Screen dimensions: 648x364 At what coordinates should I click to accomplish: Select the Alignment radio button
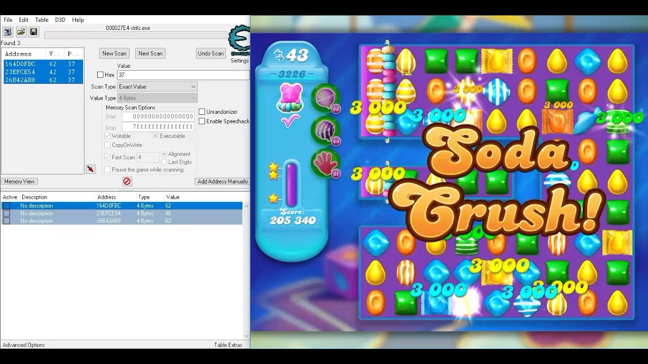[164, 154]
